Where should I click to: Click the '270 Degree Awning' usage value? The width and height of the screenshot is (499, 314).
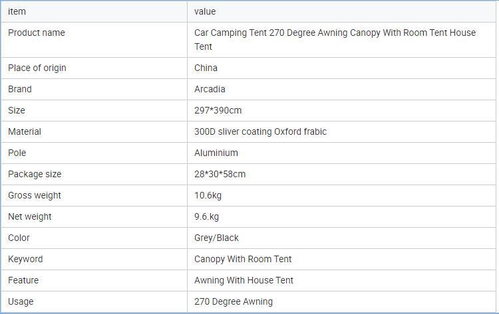[233, 301]
